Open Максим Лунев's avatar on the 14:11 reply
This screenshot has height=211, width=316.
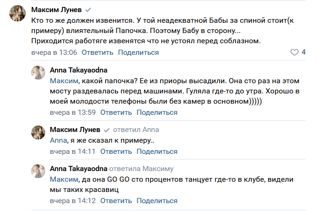coord(38,132)
